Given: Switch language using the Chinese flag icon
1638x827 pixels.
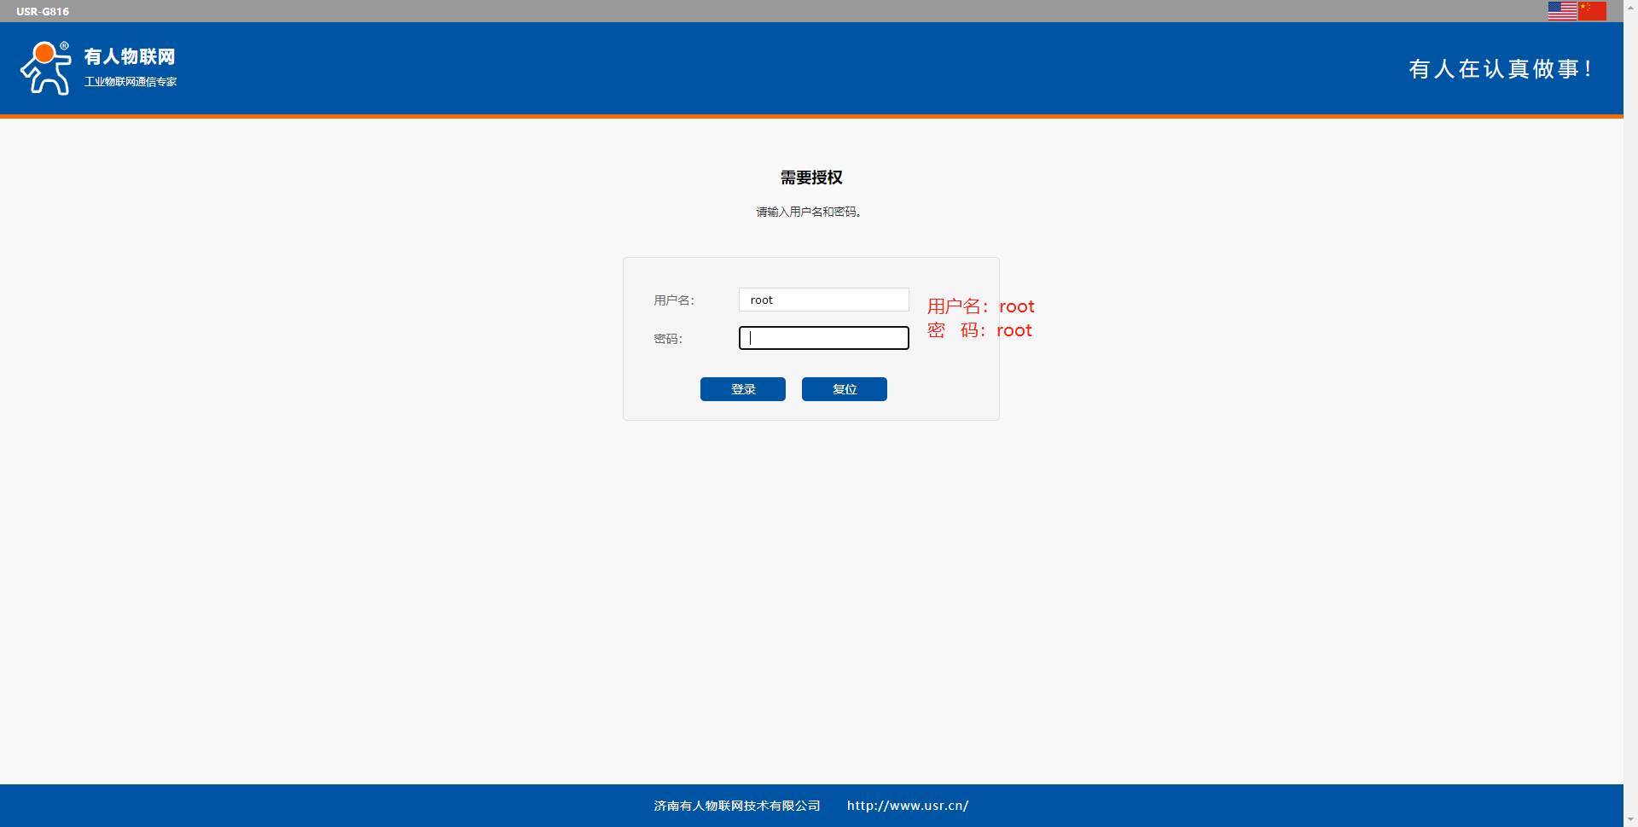Looking at the screenshot, I should tap(1592, 11).
